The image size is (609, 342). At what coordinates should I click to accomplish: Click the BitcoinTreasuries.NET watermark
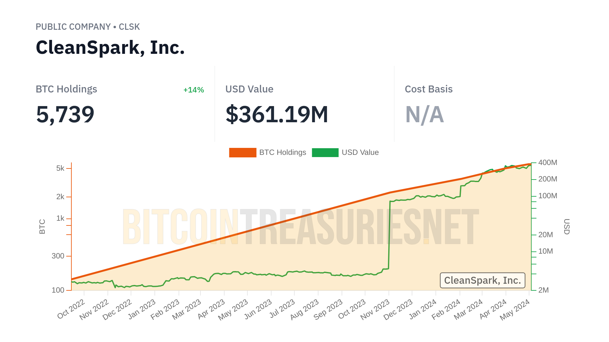coord(300,227)
